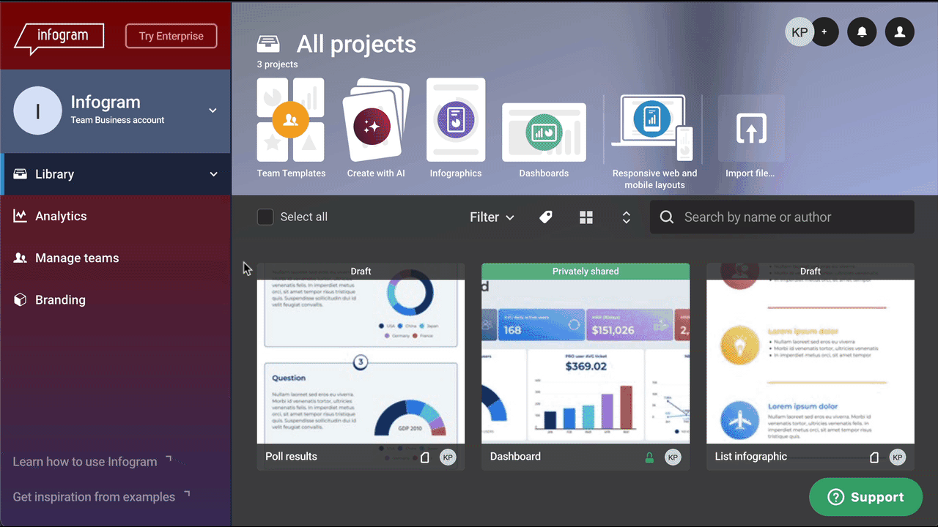The width and height of the screenshot is (938, 527).
Task: Open the Filter dropdown
Action: tap(492, 217)
